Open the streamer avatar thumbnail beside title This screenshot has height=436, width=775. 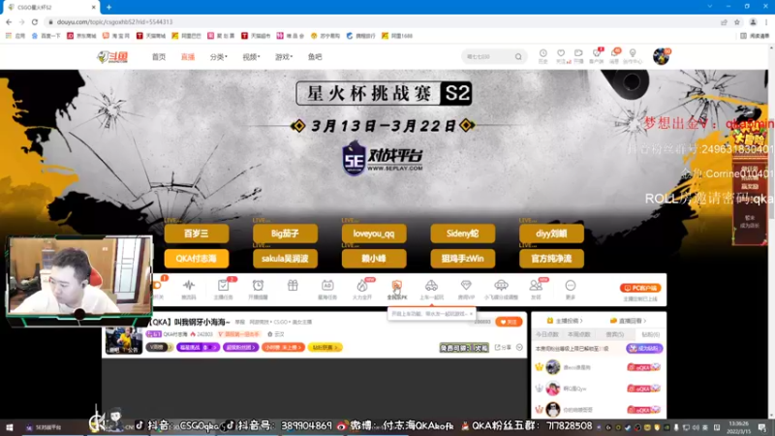pyautogui.click(x=124, y=340)
